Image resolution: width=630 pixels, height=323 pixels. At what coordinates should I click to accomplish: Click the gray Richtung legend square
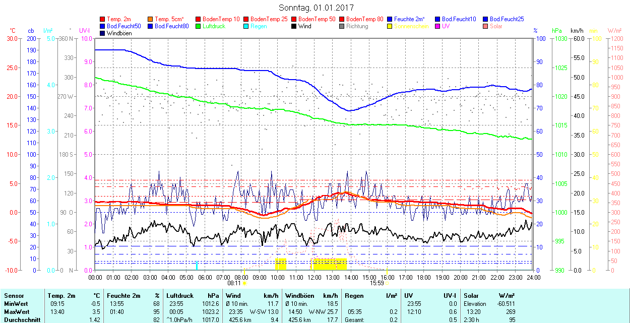(342, 26)
